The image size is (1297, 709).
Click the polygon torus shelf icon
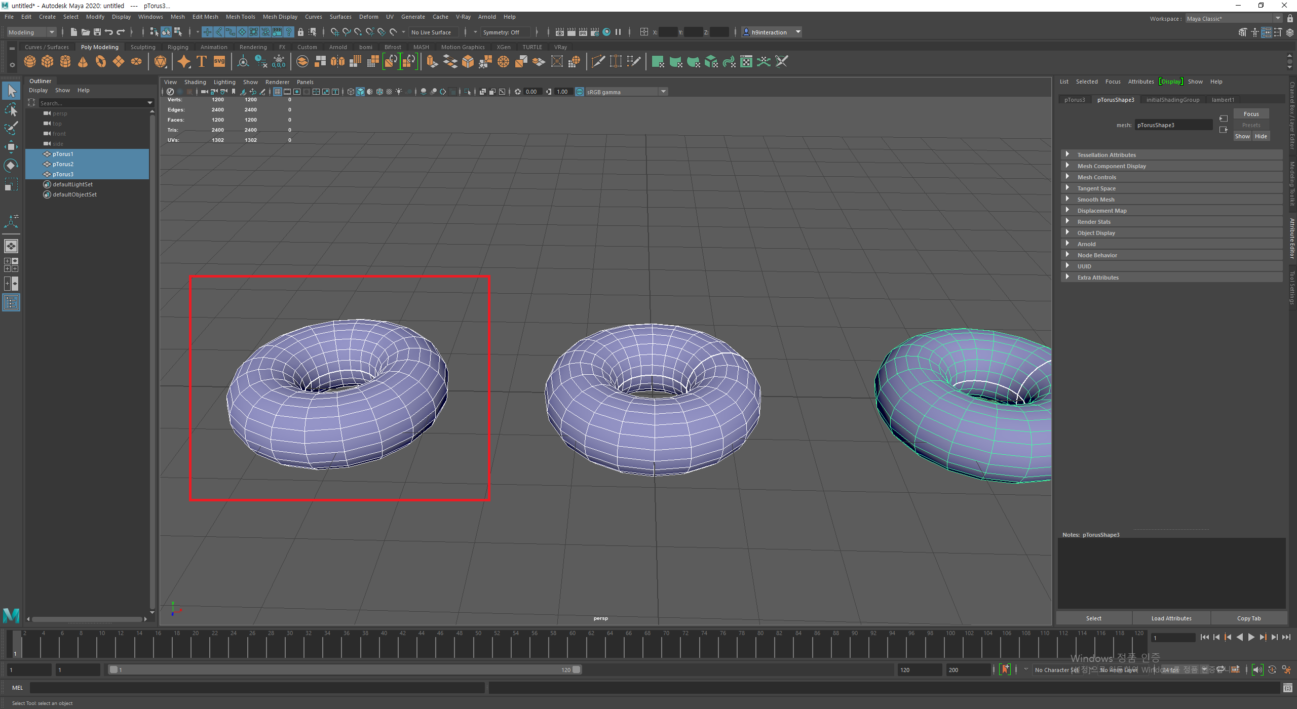[101, 62]
